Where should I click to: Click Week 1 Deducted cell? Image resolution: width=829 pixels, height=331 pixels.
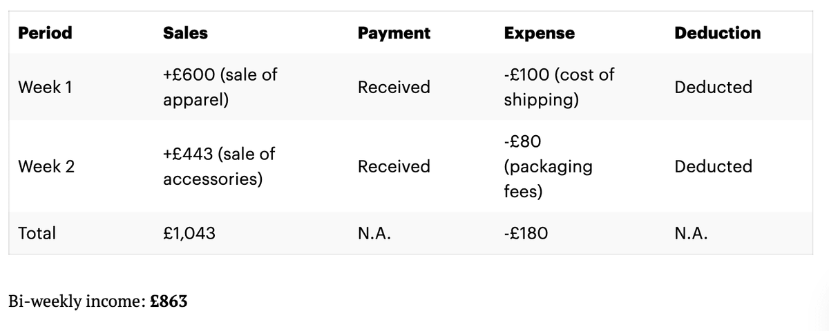pyautogui.click(x=713, y=88)
